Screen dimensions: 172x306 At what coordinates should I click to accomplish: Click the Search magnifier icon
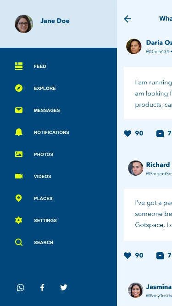(x=19, y=242)
